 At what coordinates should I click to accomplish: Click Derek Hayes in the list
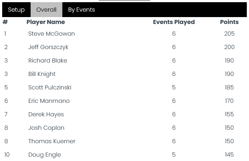[46, 114]
